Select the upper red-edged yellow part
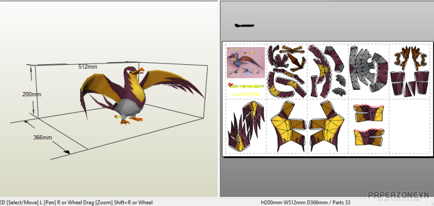Viewport: 434px width, 206px height. pos(369,114)
